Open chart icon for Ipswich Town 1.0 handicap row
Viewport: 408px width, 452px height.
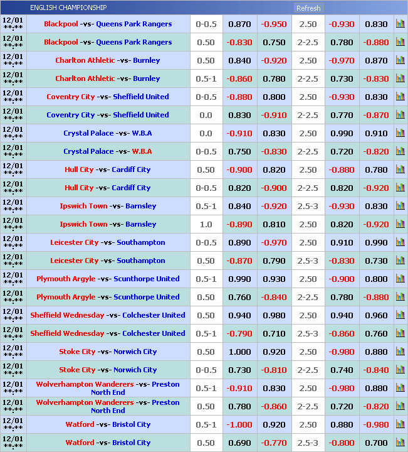[x=400, y=224]
